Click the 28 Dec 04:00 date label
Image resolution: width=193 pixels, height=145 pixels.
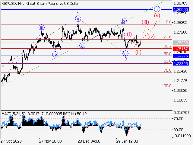(89, 141)
